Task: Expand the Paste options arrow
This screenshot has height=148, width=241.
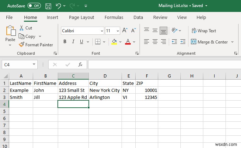Action: tap(10, 45)
